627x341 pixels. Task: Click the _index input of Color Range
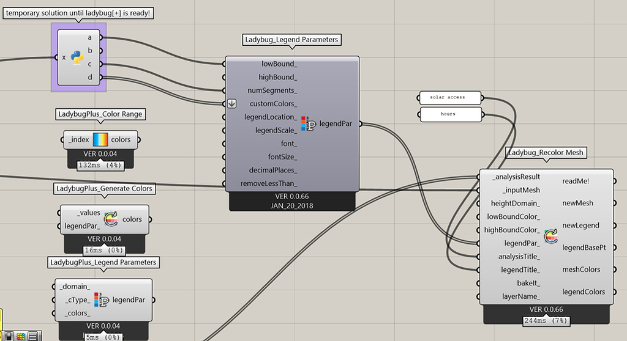point(79,140)
